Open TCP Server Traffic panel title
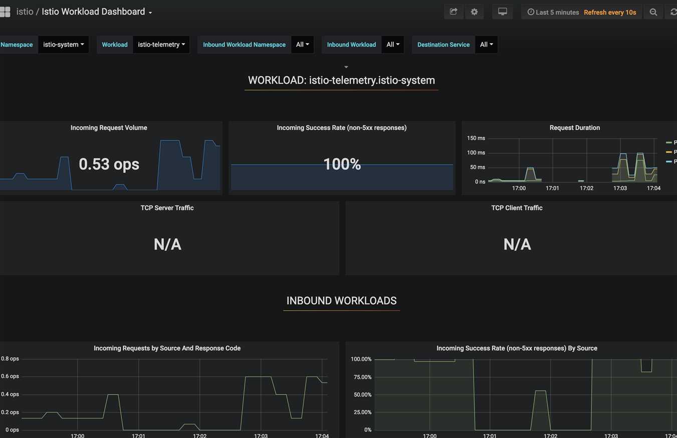677x438 pixels. coord(167,208)
